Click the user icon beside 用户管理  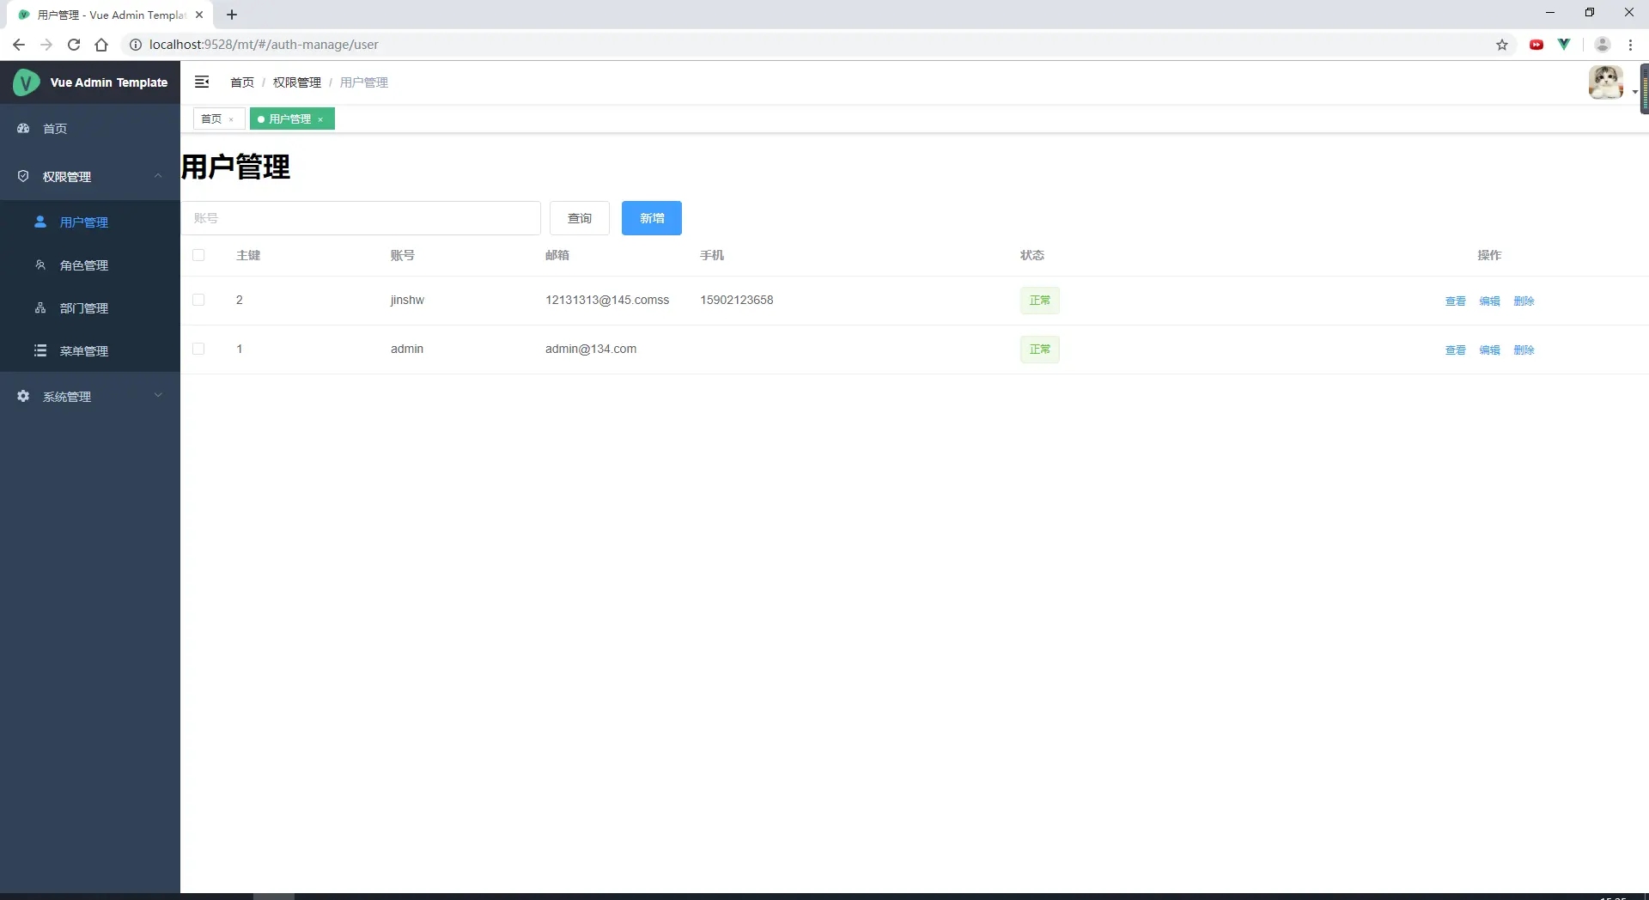(x=40, y=222)
